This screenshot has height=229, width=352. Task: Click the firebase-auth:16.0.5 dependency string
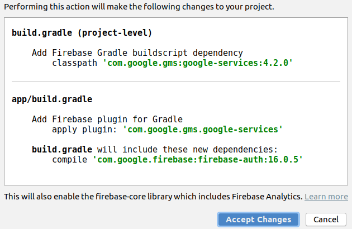[x=197, y=160]
